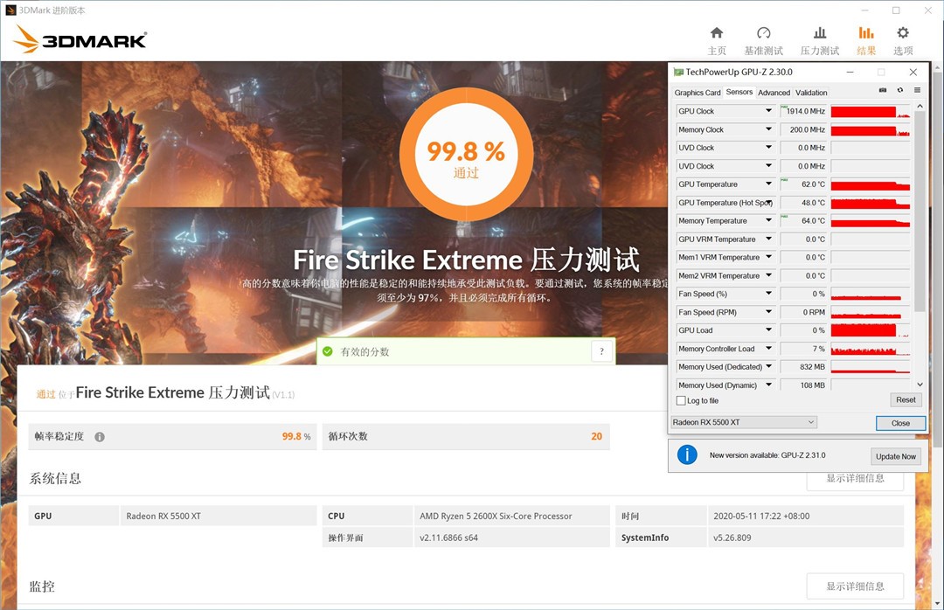Switch to the Validation tab
This screenshot has width=944, height=610.
(x=811, y=92)
